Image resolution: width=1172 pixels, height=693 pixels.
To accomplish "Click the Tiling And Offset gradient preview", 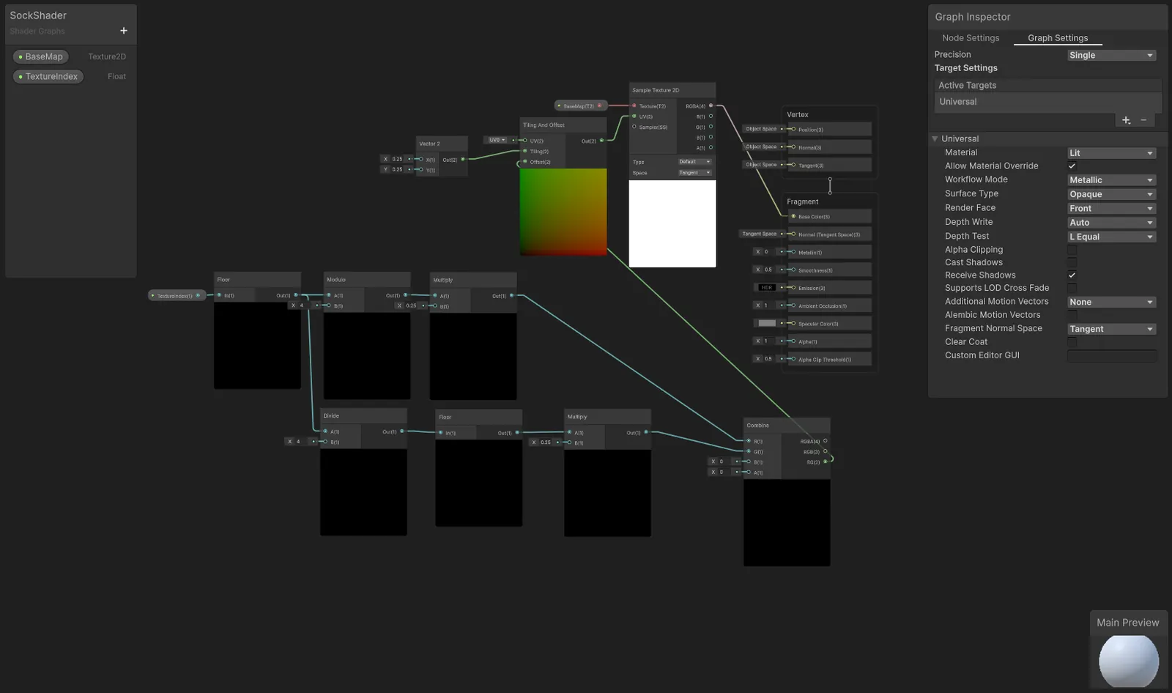I will [563, 212].
